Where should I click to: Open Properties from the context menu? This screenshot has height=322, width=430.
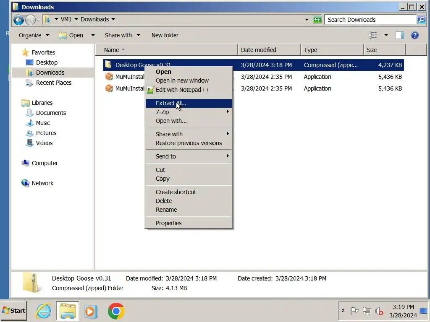click(189, 223)
